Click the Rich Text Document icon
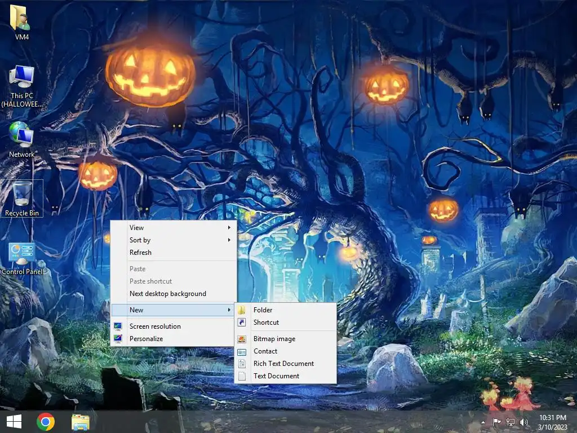The height and width of the screenshot is (433, 577). [241, 364]
